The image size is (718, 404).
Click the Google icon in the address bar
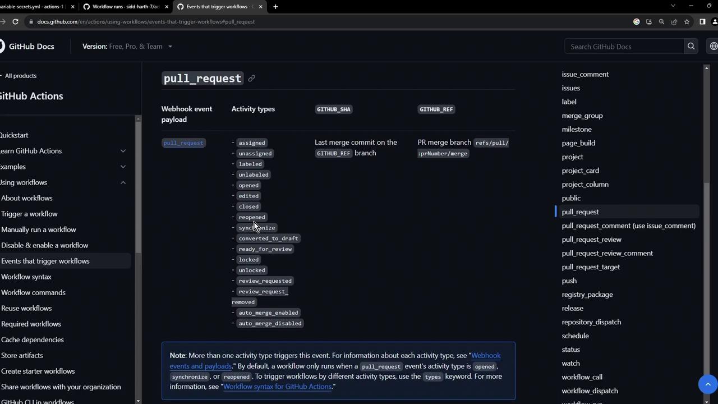coord(636,22)
